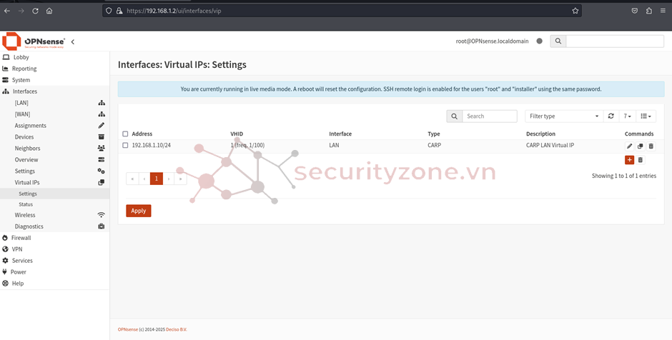This screenshot has width=672, height=340.
Task: Click the Apply button
Action: tap(139, 211)
